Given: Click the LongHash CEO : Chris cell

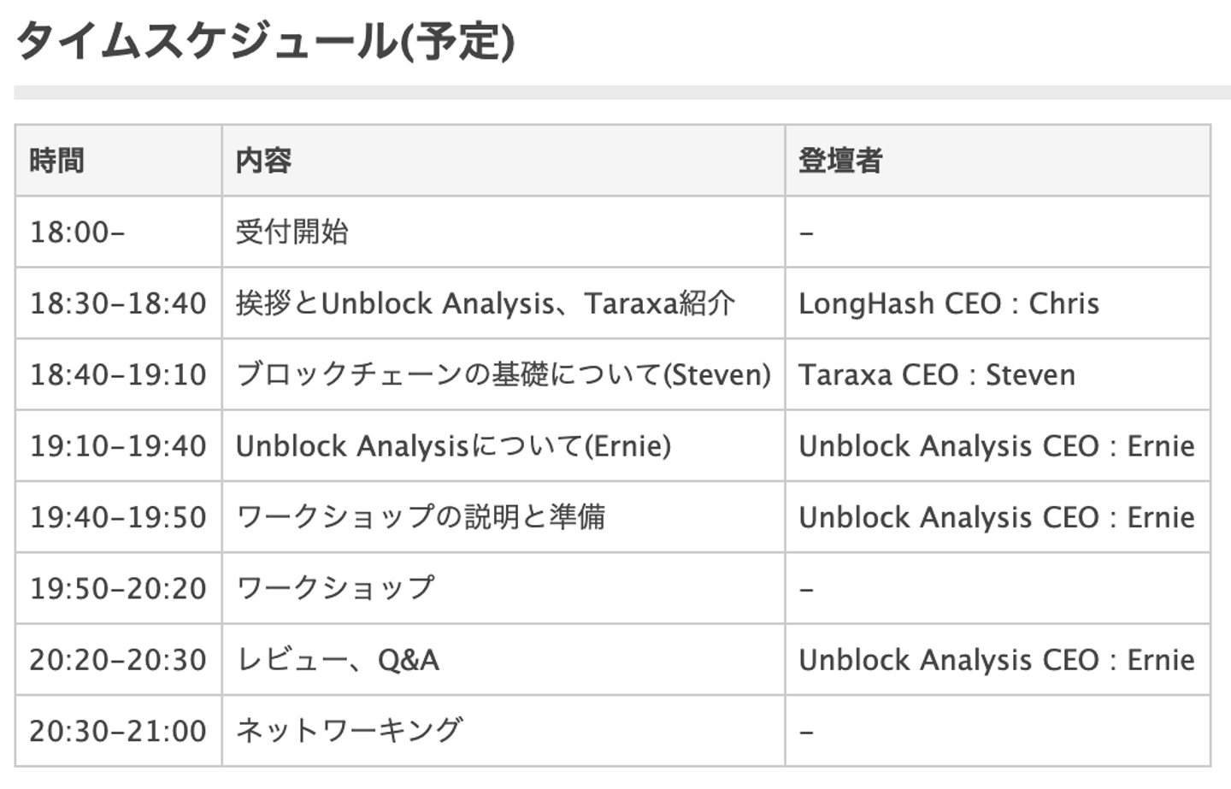Looking at the screenshot, I should [948, 303].
